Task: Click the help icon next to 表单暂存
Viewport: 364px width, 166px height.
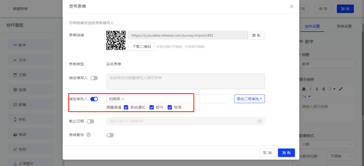Action: [x=88, y=135]
